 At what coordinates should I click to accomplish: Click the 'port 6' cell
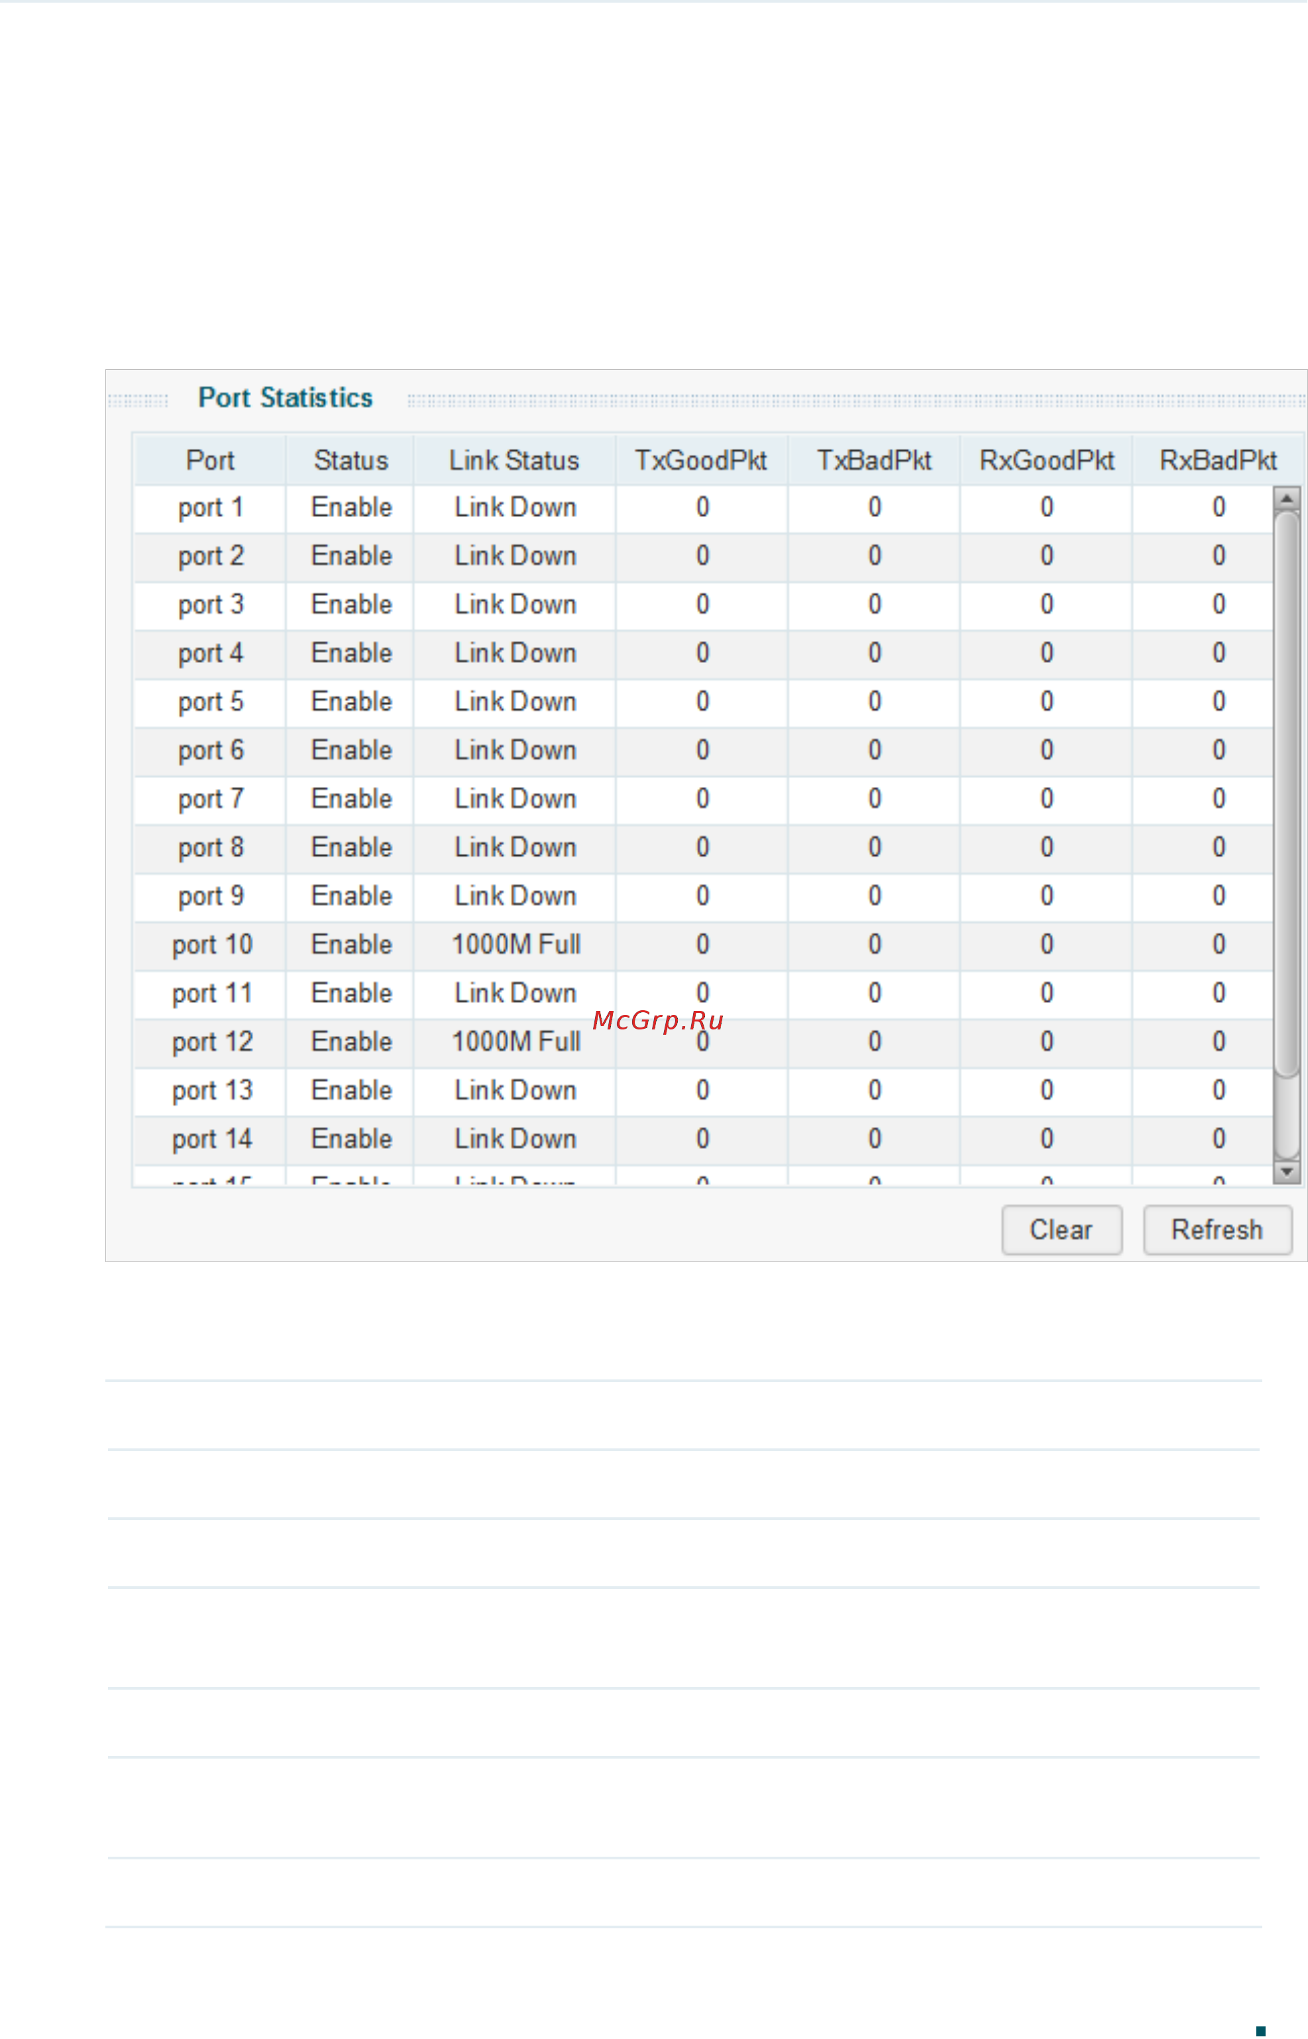pyautogui.click(x=211, y=750)
